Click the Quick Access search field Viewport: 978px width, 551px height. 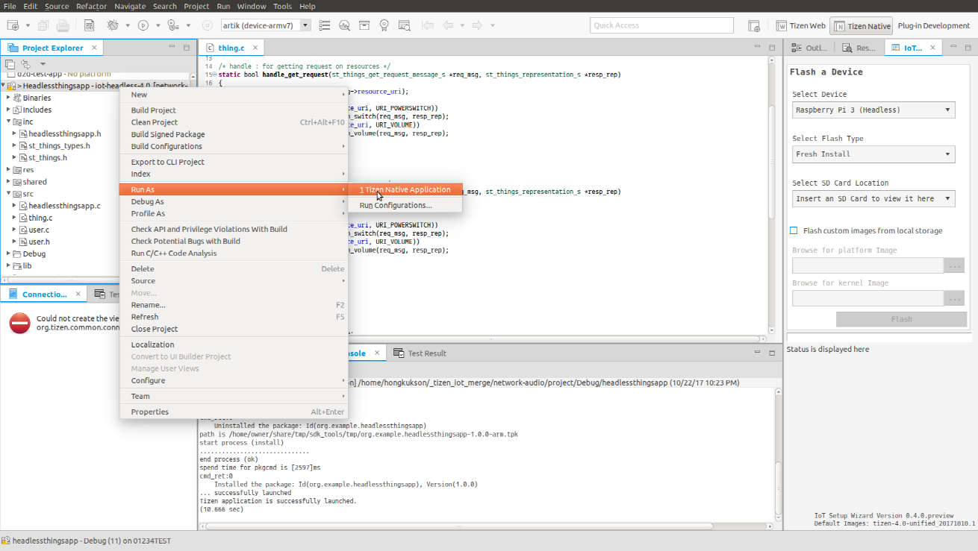661,25
